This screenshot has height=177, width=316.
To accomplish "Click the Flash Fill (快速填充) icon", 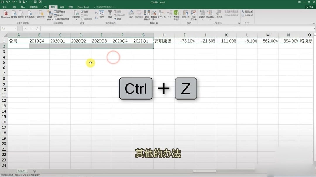I will click(x=139, y=14).
